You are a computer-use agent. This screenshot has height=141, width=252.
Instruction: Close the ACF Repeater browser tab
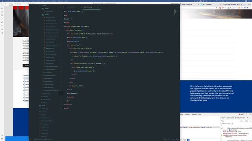point(220,4)
